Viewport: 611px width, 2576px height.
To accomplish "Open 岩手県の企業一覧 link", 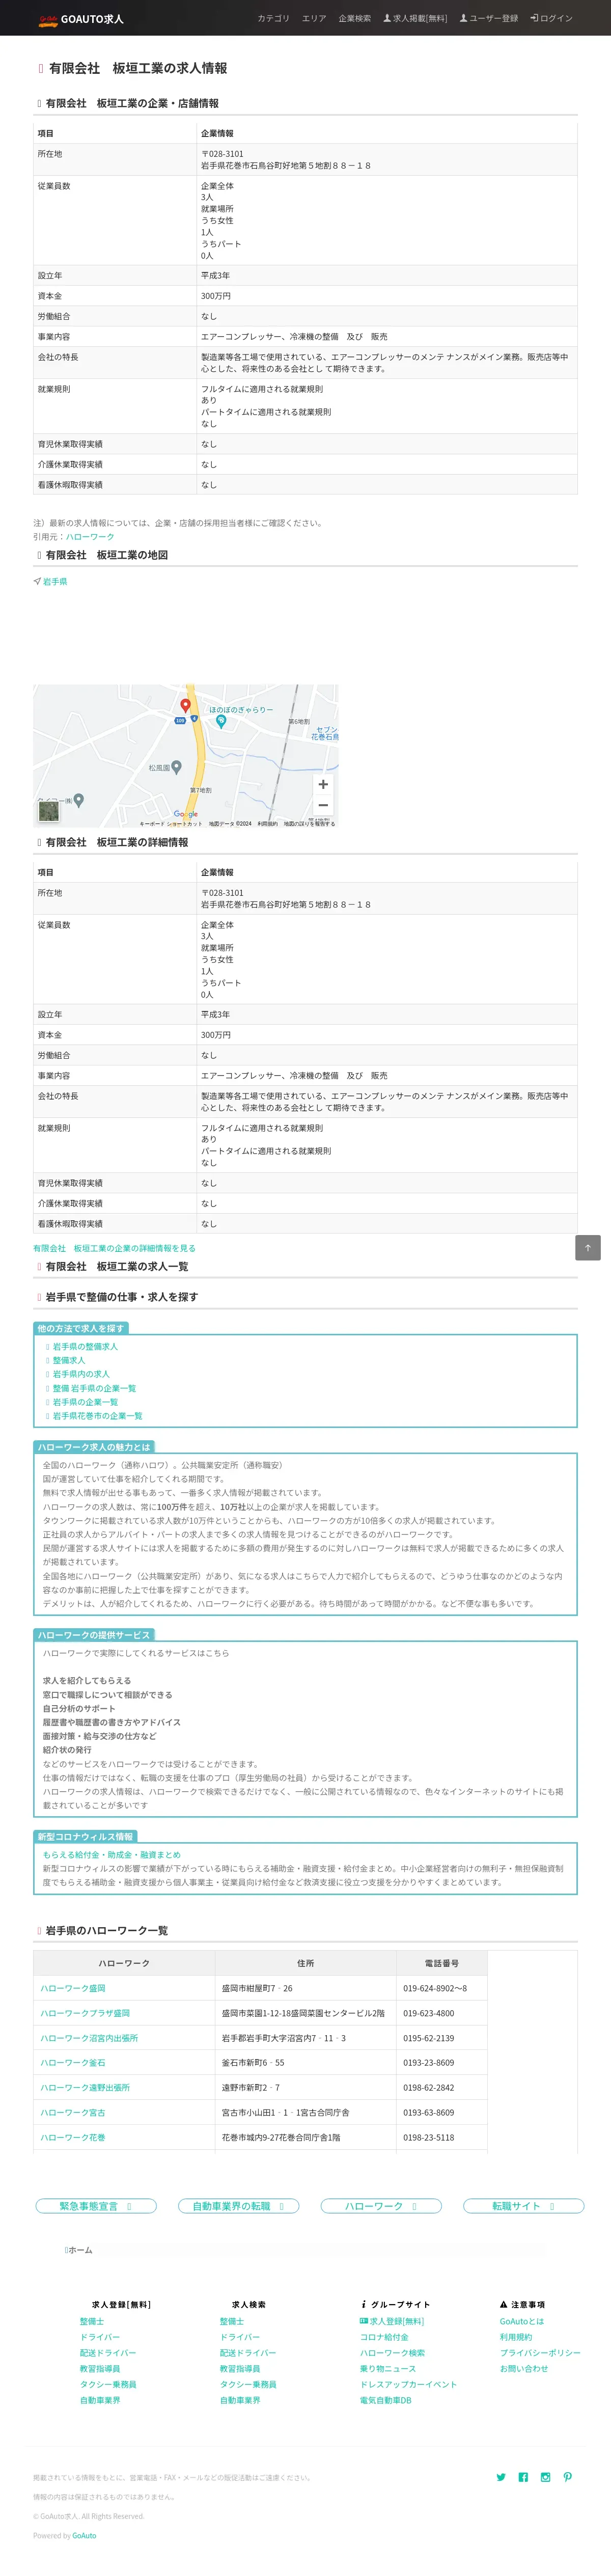I will 85,1402.
